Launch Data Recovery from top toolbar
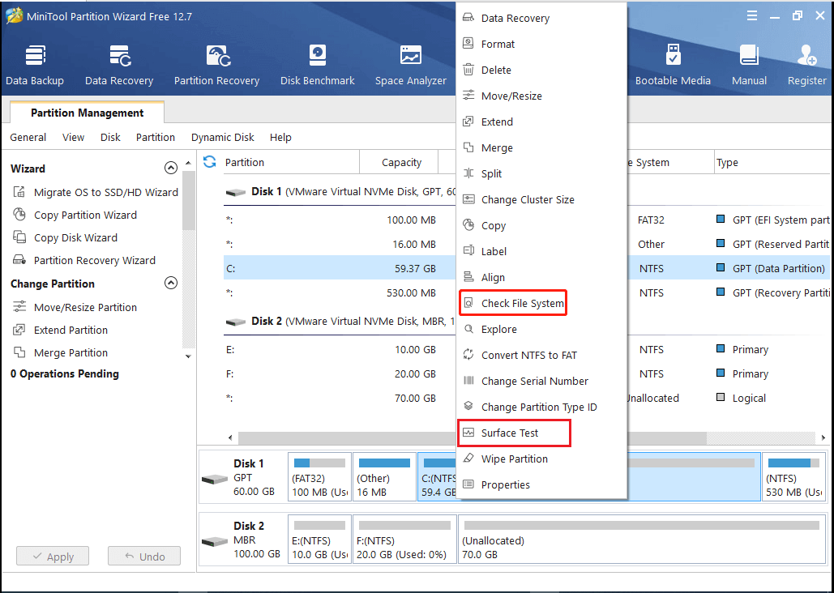Image resolution: width=834 pixels, height=593 pixels. pos(119,65)
